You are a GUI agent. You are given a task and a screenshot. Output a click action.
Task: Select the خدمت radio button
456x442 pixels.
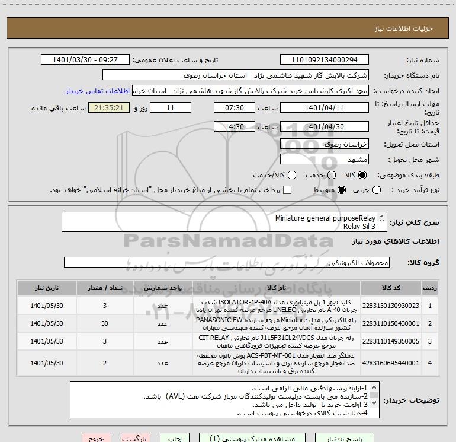tap(332, 175)
